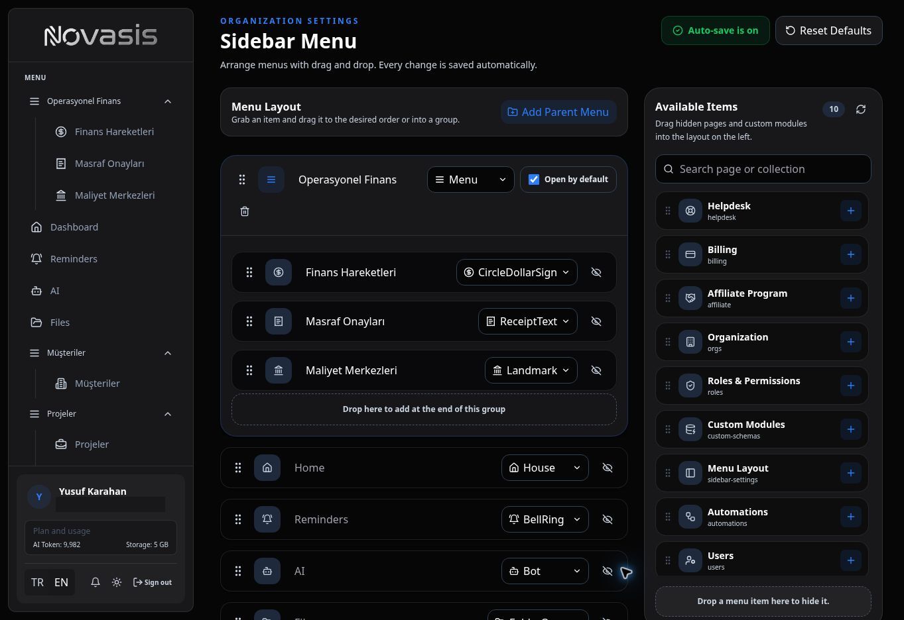
Task: Click drag handle of Operasyonel Finans group
Action: [242, 180]
